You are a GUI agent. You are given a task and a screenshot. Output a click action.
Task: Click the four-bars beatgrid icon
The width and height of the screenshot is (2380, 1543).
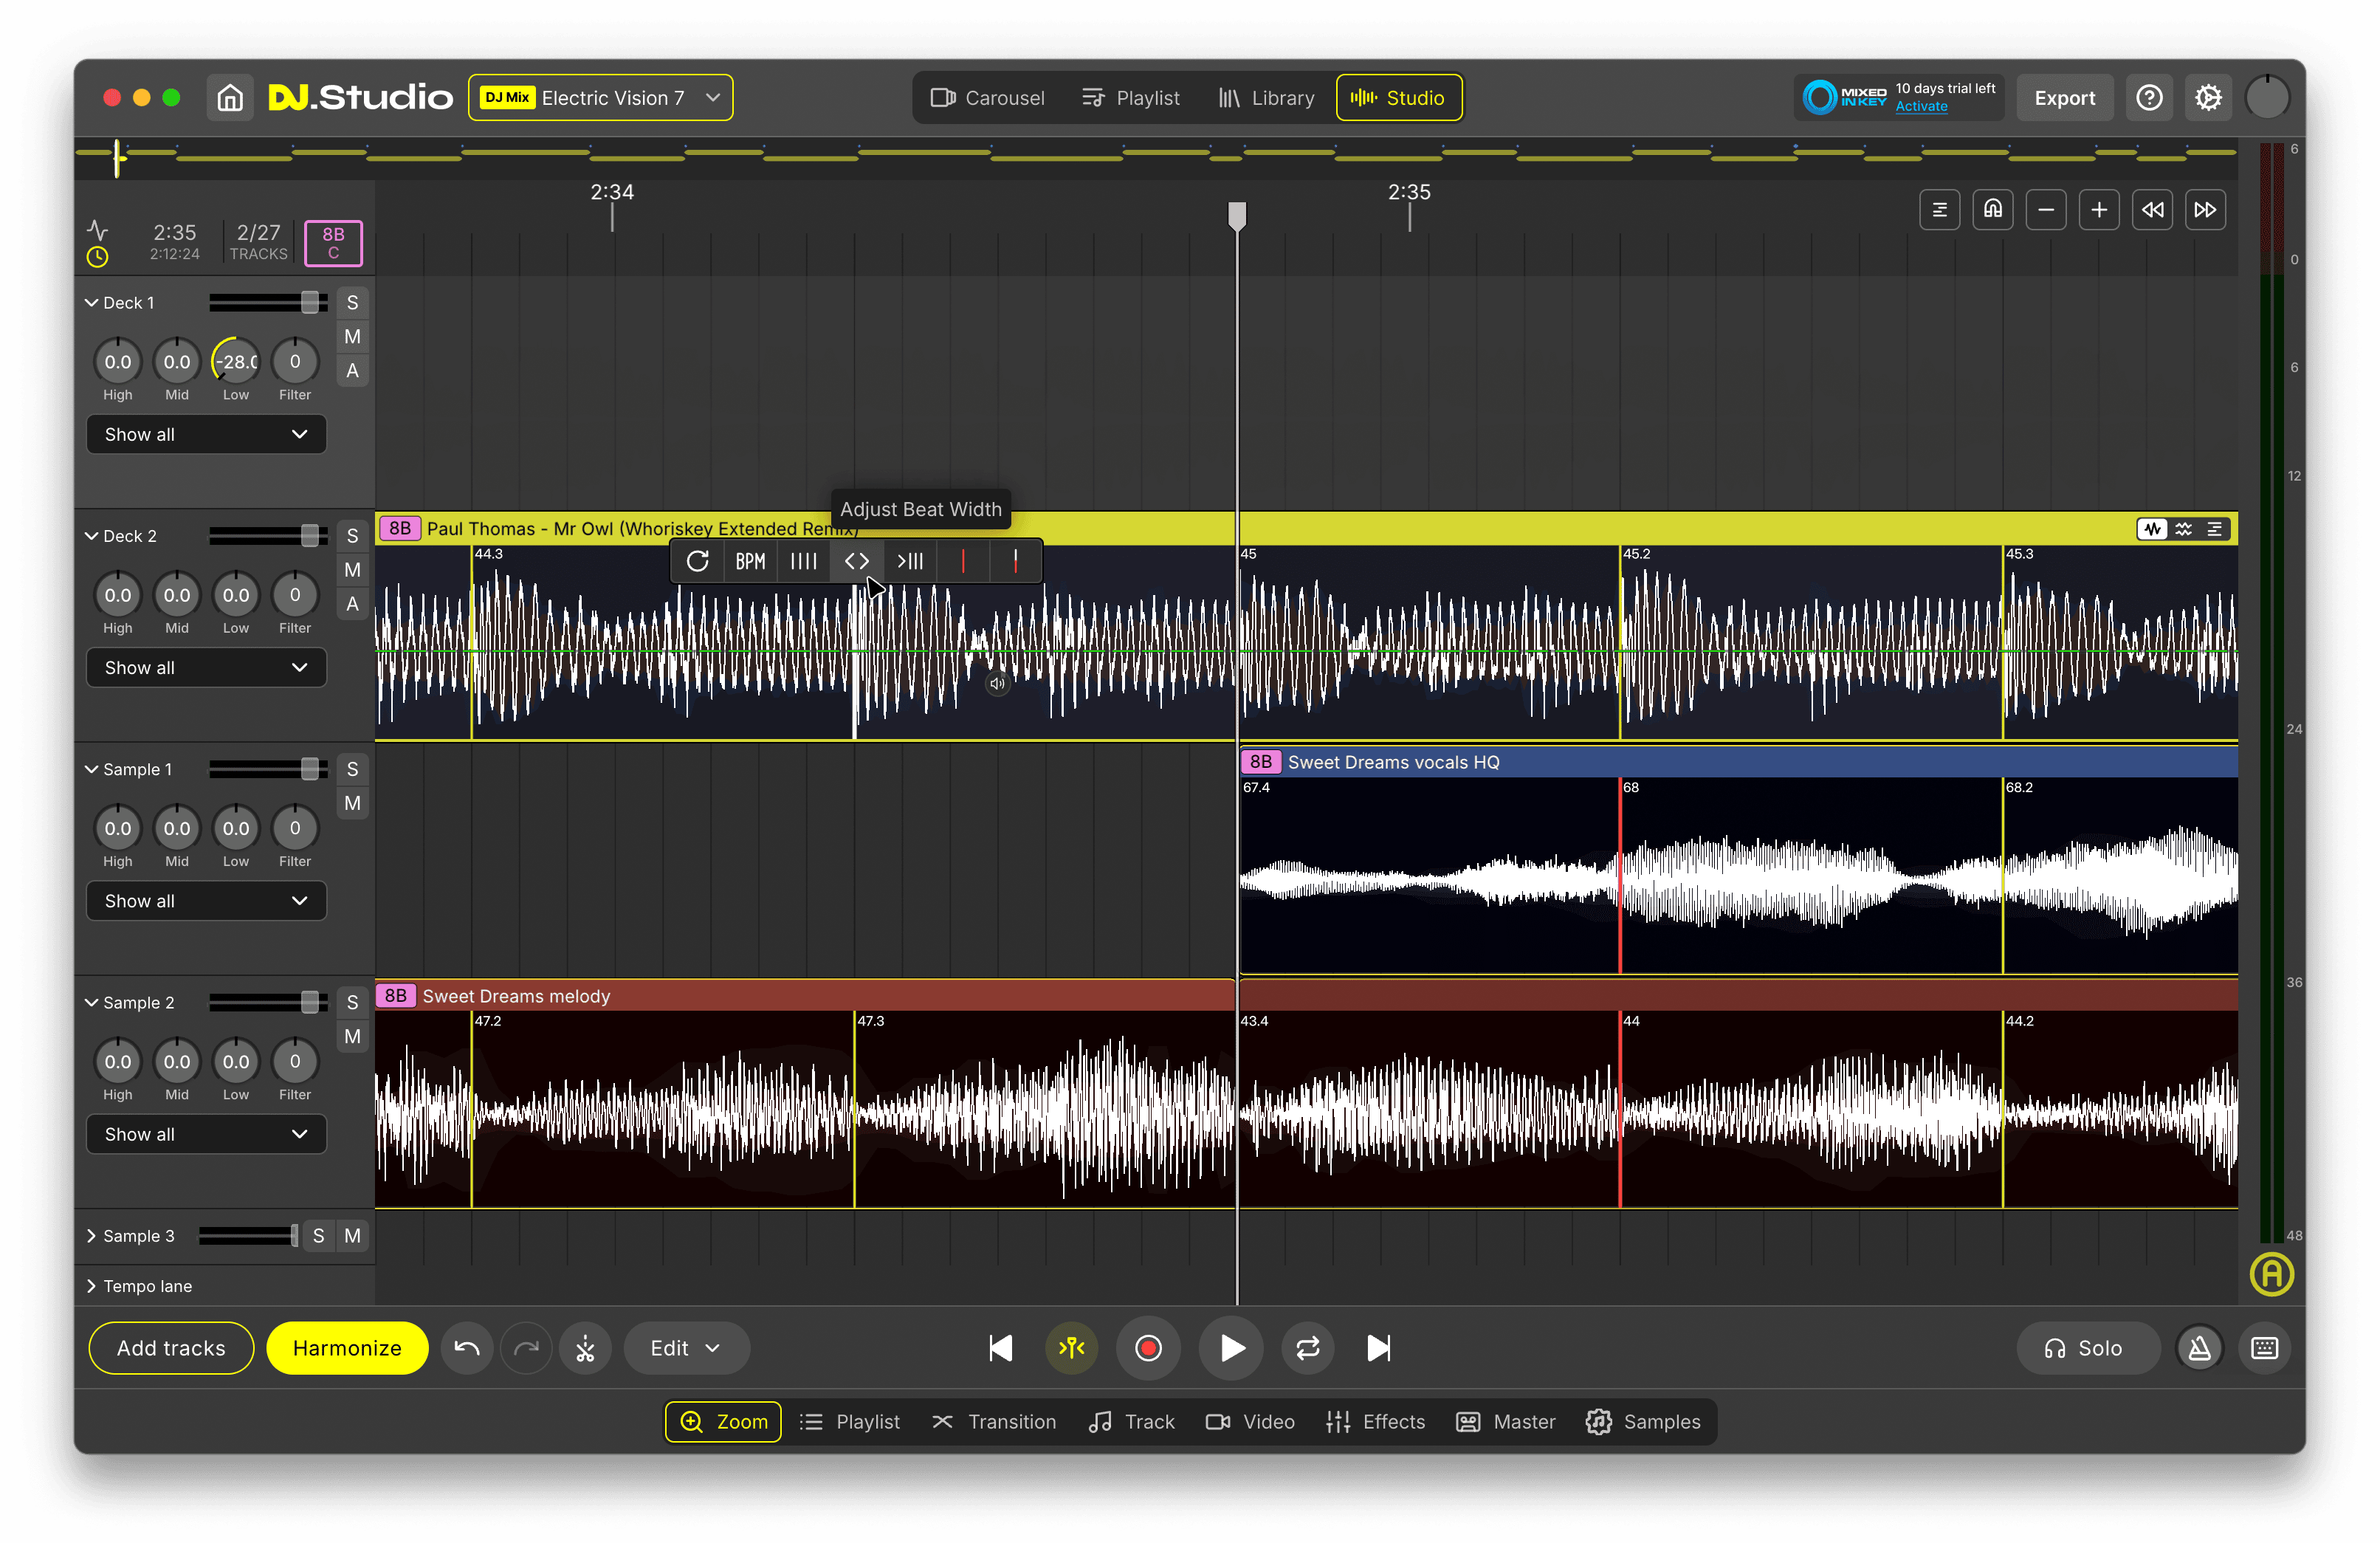(803, 561)
